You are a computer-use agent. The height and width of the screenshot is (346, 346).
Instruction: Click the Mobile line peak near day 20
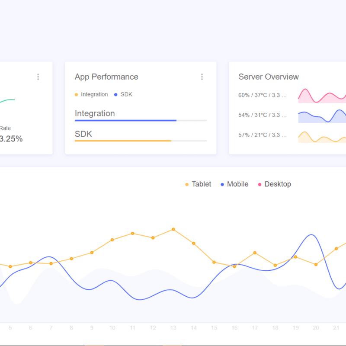[x=311, y=235]
